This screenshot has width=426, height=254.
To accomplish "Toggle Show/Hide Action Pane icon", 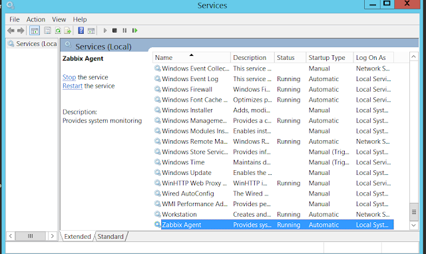I will click(x=91, y=31).
